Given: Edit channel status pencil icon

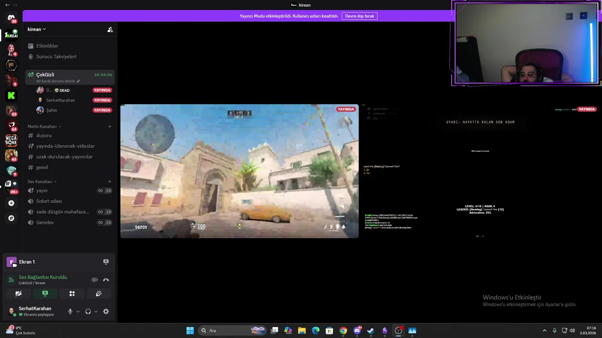Looking at the screenshot, I should (79, 81).
